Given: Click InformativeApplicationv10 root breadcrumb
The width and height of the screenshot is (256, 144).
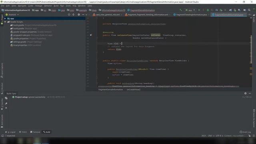Looking at the screenshot, I should [16, 10].
